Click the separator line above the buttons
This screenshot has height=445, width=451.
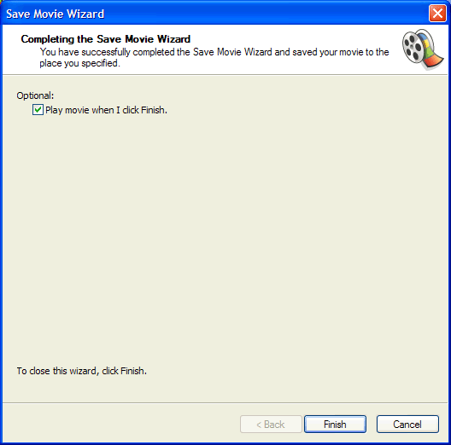coord(225,402)
